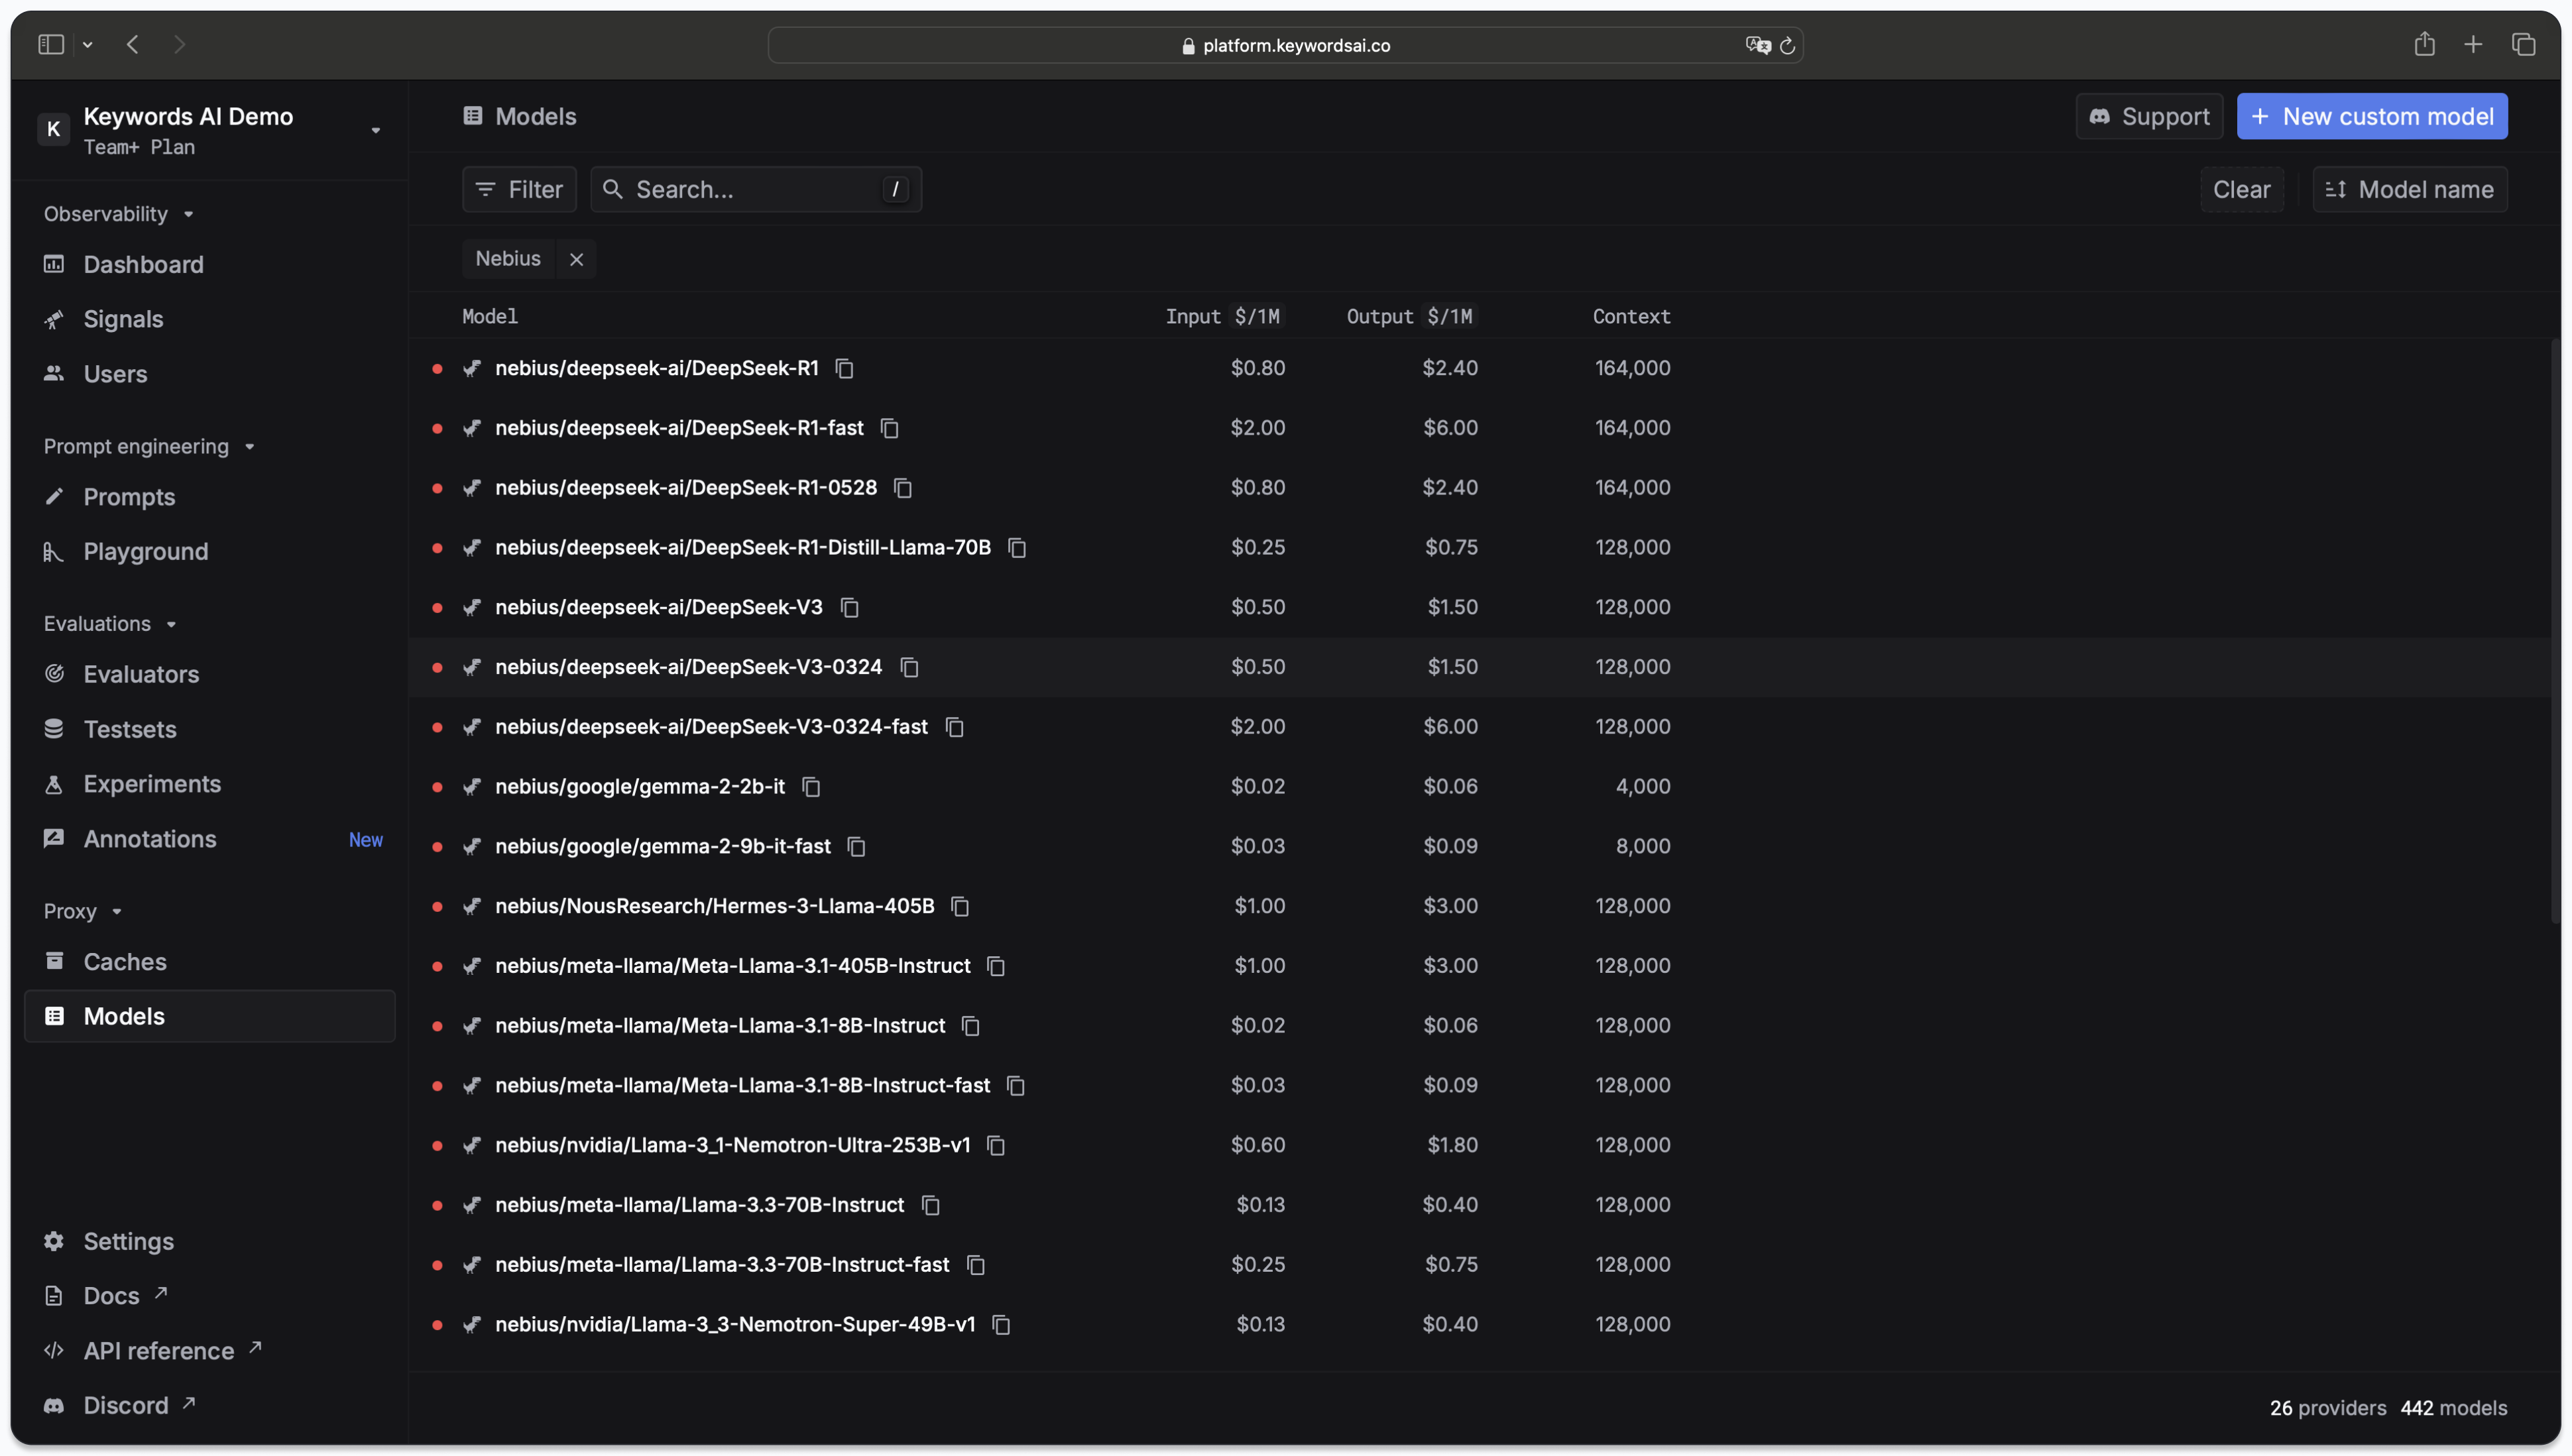This screenshot has width=2572, height=1456.
Task: Select the Meta-Llama-3.1-8B-Instruct row
Action: 1480,1026
